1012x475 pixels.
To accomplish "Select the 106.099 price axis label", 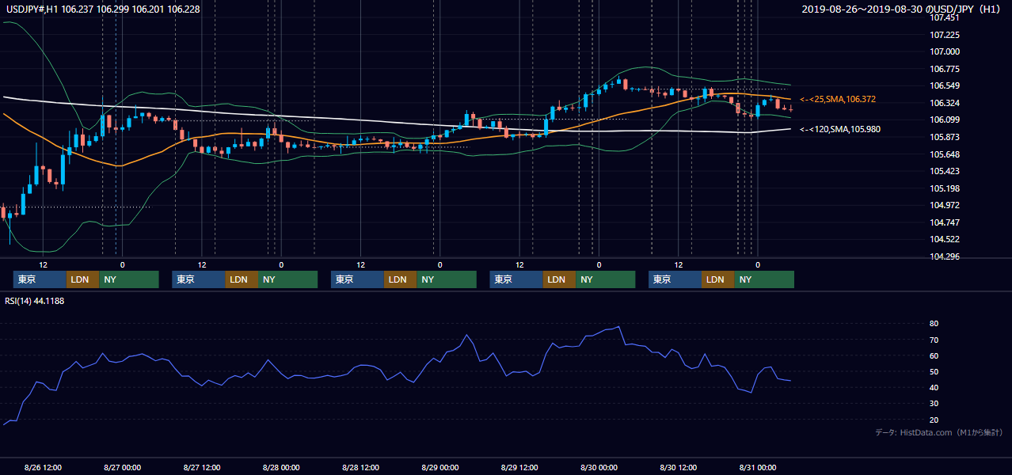I will [x=945, y=120].
